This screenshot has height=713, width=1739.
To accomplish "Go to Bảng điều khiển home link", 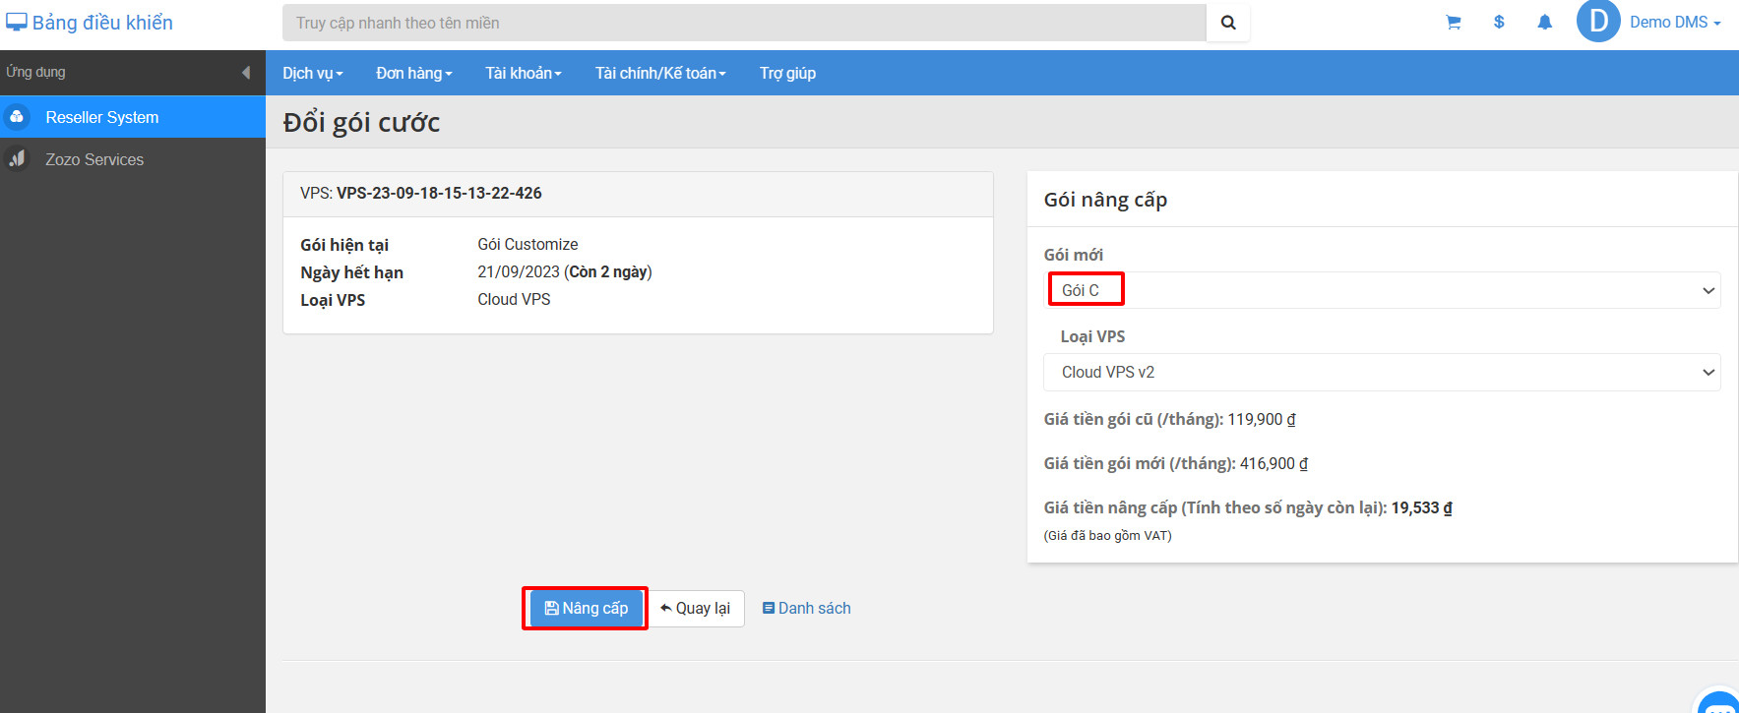I will [90, 23].
